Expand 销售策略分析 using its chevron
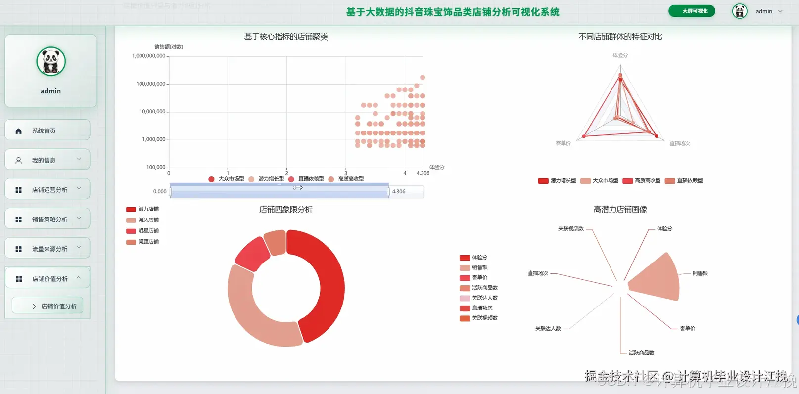Viewport: 799px width, 394px height. click(x=79, y=218)
